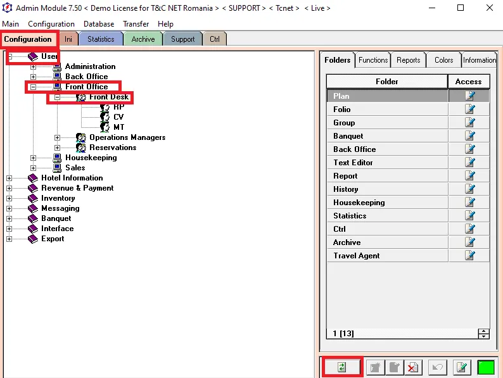This screenshot has width=503, height=378.
Task: Toggle the access icon for Group folder
Action: pyautogui.click(x=469, y=122)
